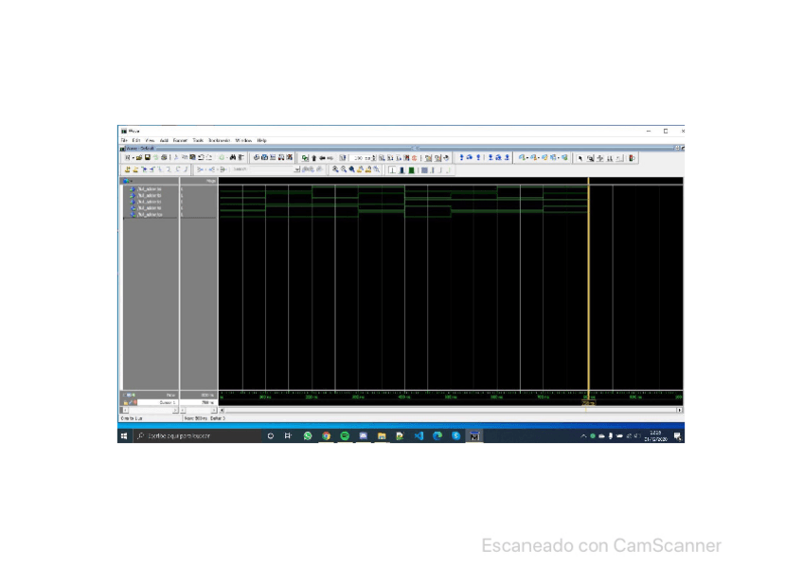Select the fifth signal in the wave list

[149, 215]
